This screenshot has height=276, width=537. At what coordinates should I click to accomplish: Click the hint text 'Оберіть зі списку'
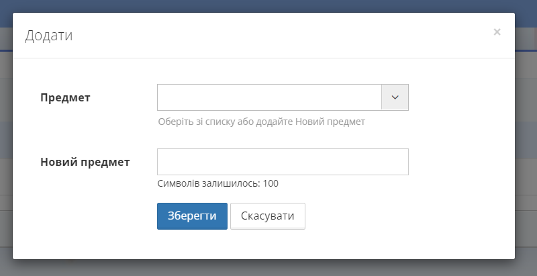pos(195,122)
